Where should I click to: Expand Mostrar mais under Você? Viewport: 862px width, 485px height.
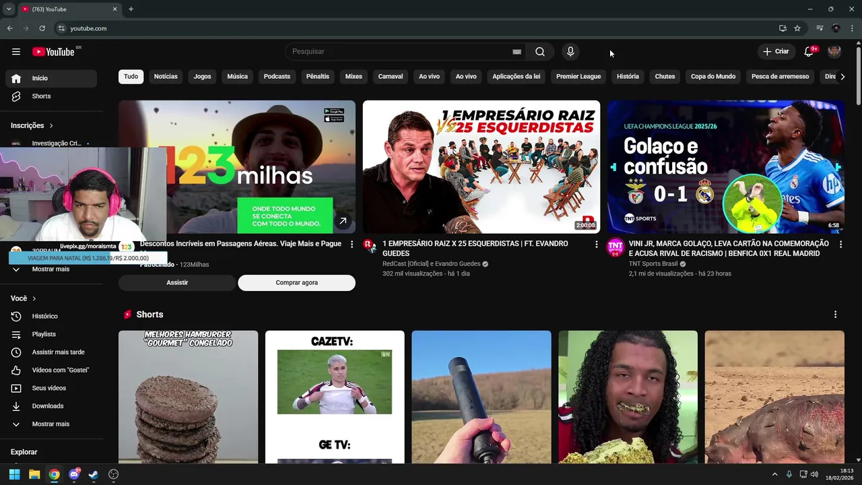tap(51, 424)
